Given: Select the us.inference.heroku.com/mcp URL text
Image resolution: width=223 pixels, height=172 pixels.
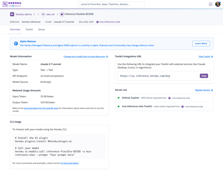Looking at the screenshot, I should (145, 76).
